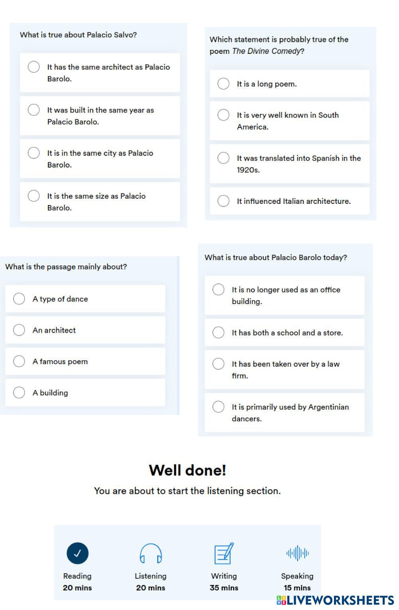Pick 'It influenced Italian architecture' answer
399x610 pixels.
pos(223,201)
